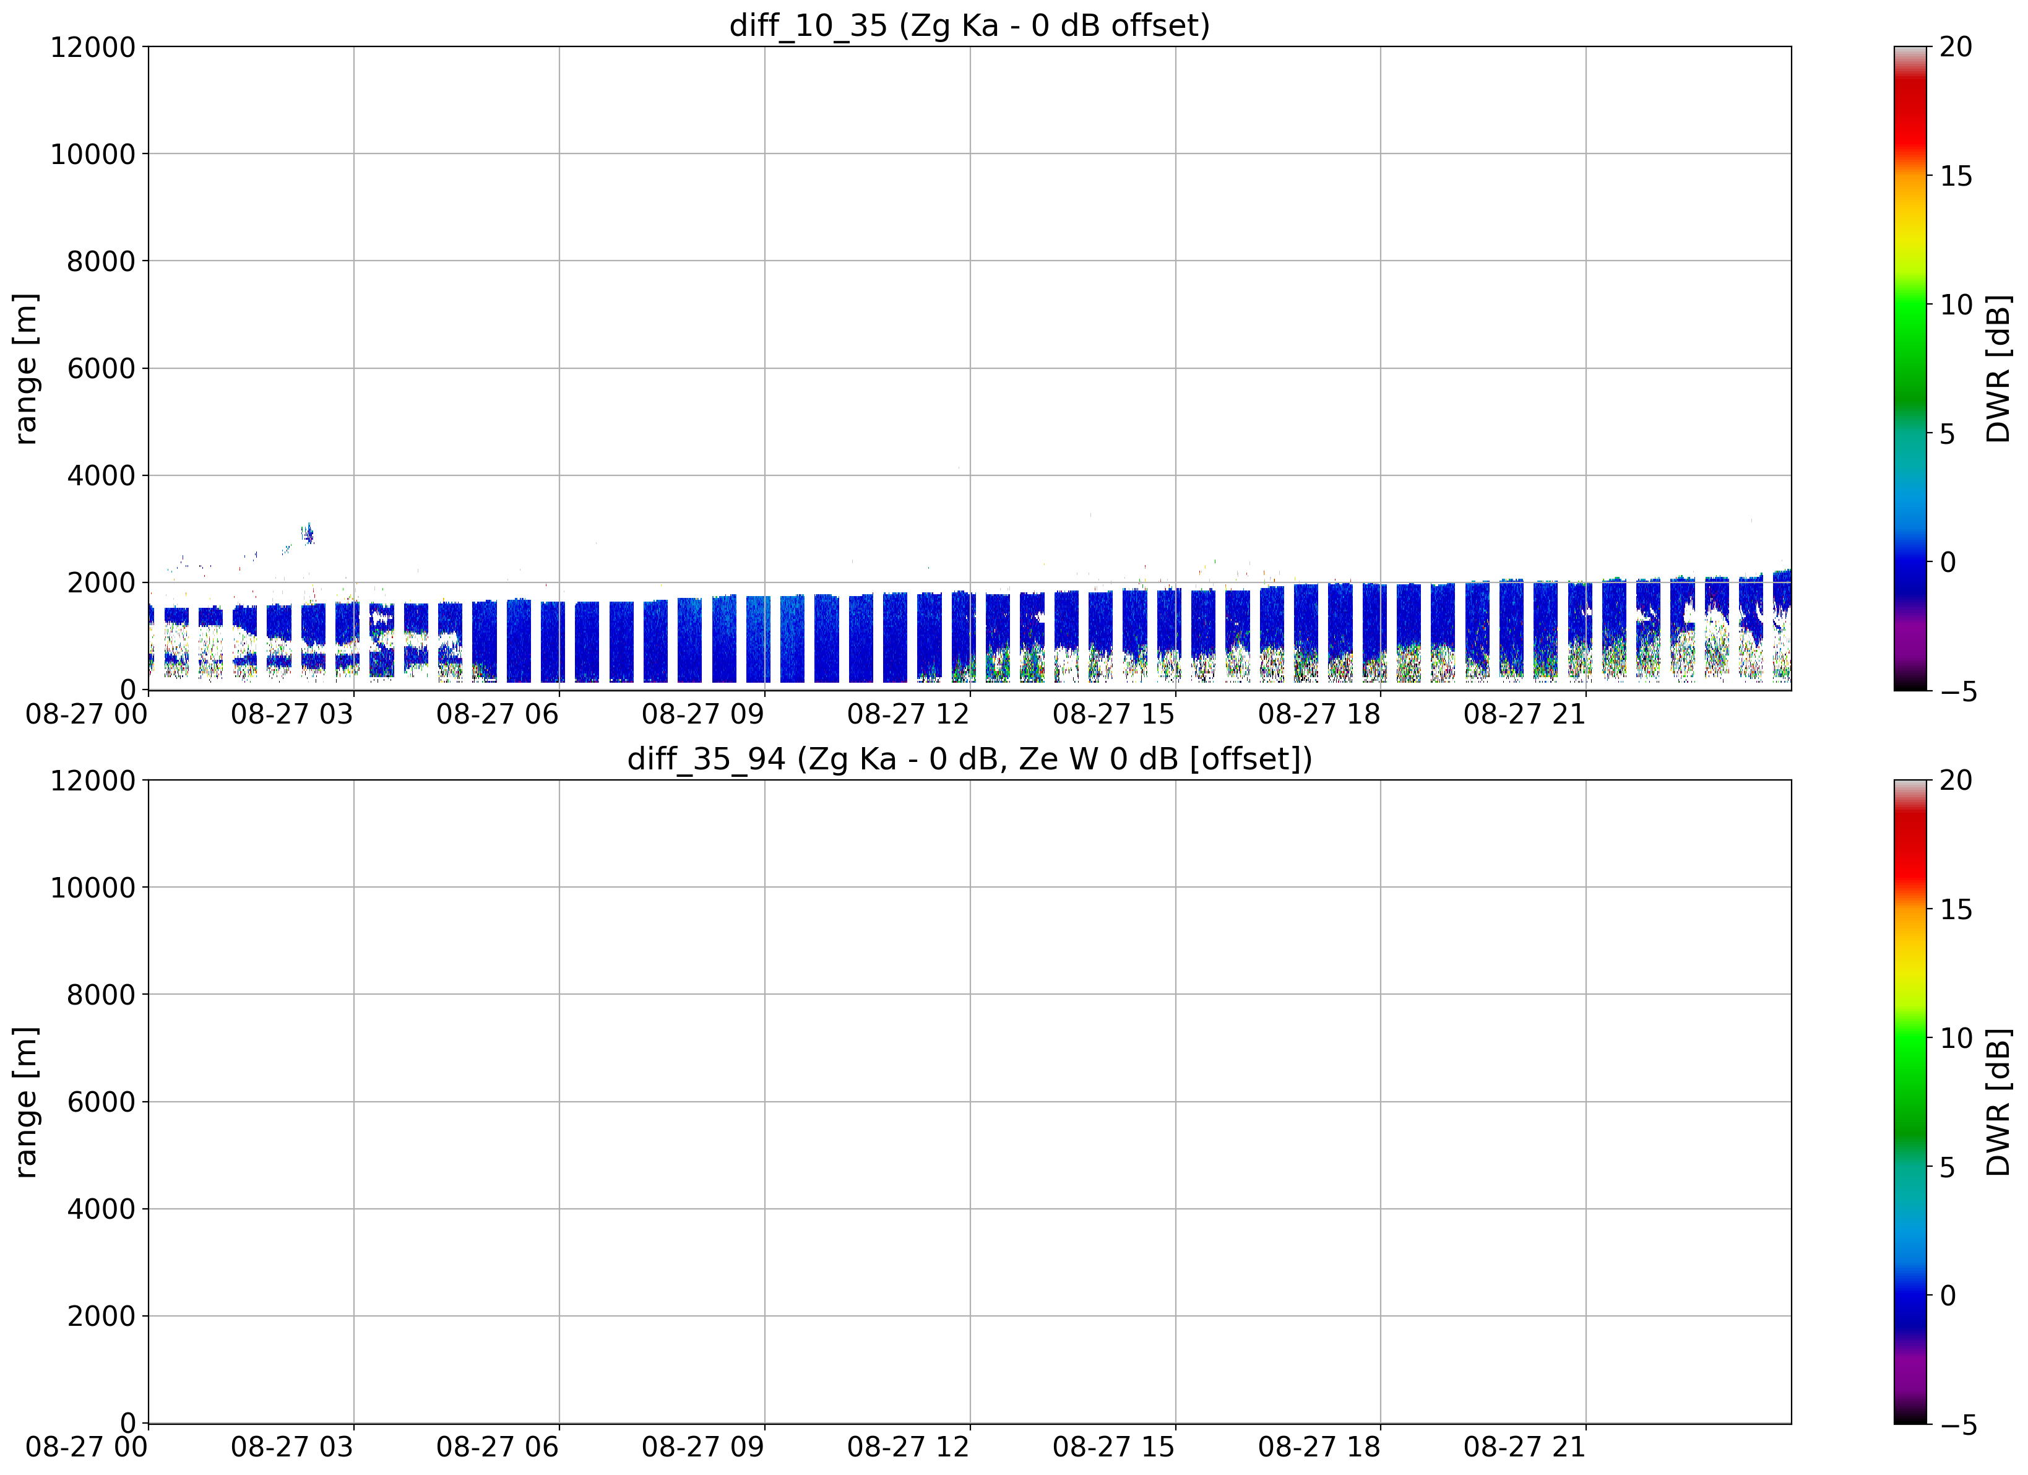Select the 15 tick on diff_35_94 colorbar
The image size is (2028, 1475).
click(1956, 910)
